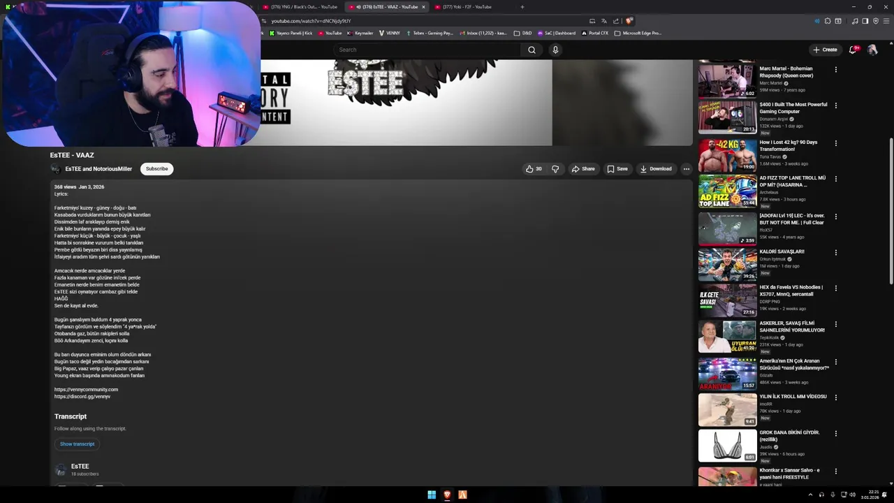Image resolution: width=894 pixels, height=503 pixels.
Task: Open options for $400 Gaming Computer video
Action: (x=836, y=105)
